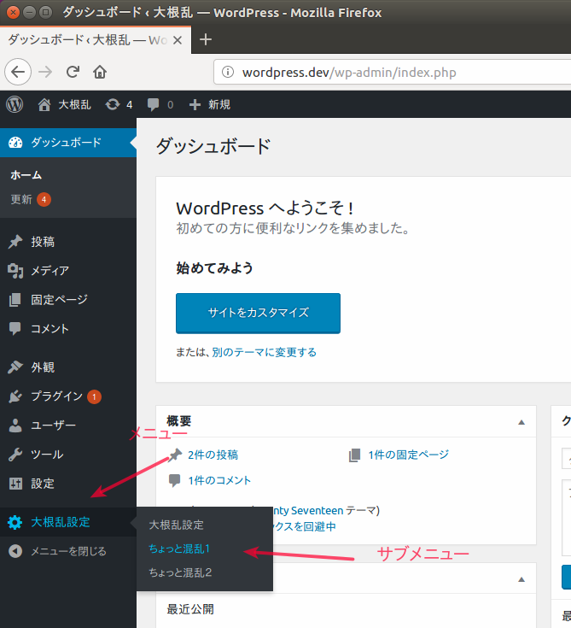571x628 pixels.
Task: Click the ツール wrench icon in sidebar
Action: point(15,455)
